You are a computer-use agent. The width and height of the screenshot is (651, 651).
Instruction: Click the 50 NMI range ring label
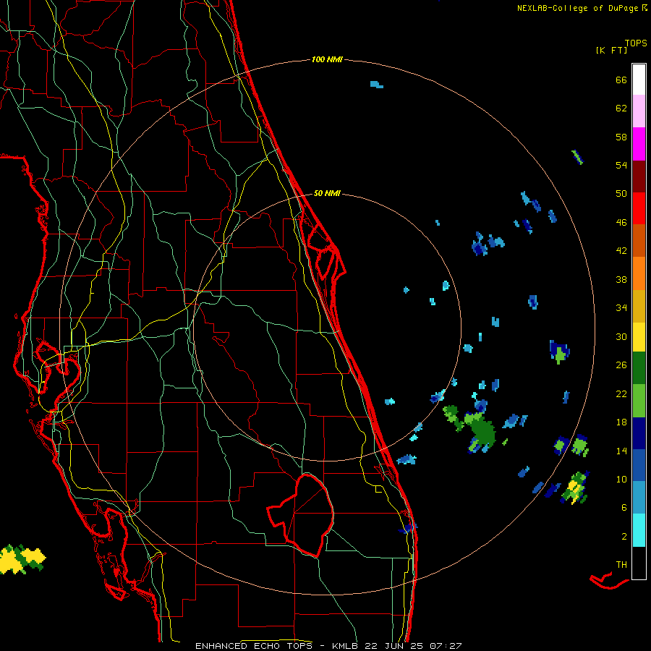click(x=327, y=193)
